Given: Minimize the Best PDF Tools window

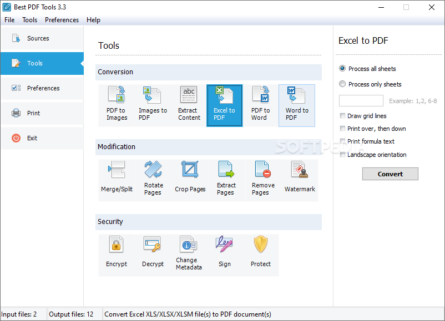Looking at the screenshot, I should click(x=381, y=7).
